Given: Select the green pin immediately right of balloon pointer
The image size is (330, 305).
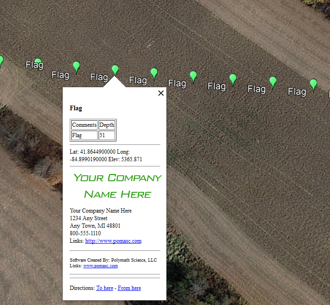Looking at the screenshot, I should coord(154,73).
